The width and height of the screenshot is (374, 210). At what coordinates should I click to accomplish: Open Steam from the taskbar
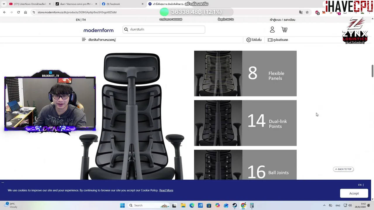(x=235, y=205)
